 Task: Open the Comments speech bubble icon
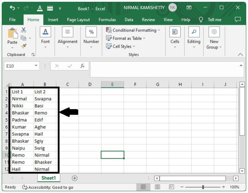[x=238, y=19]
